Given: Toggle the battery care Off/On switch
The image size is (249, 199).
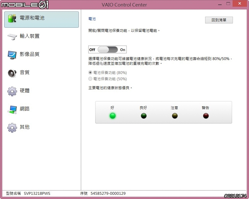Looking at the screenshot, I should [x=108, y=49].
